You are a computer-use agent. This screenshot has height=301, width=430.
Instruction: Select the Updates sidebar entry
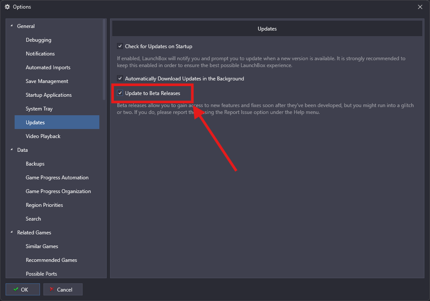[x=57, y=122]
